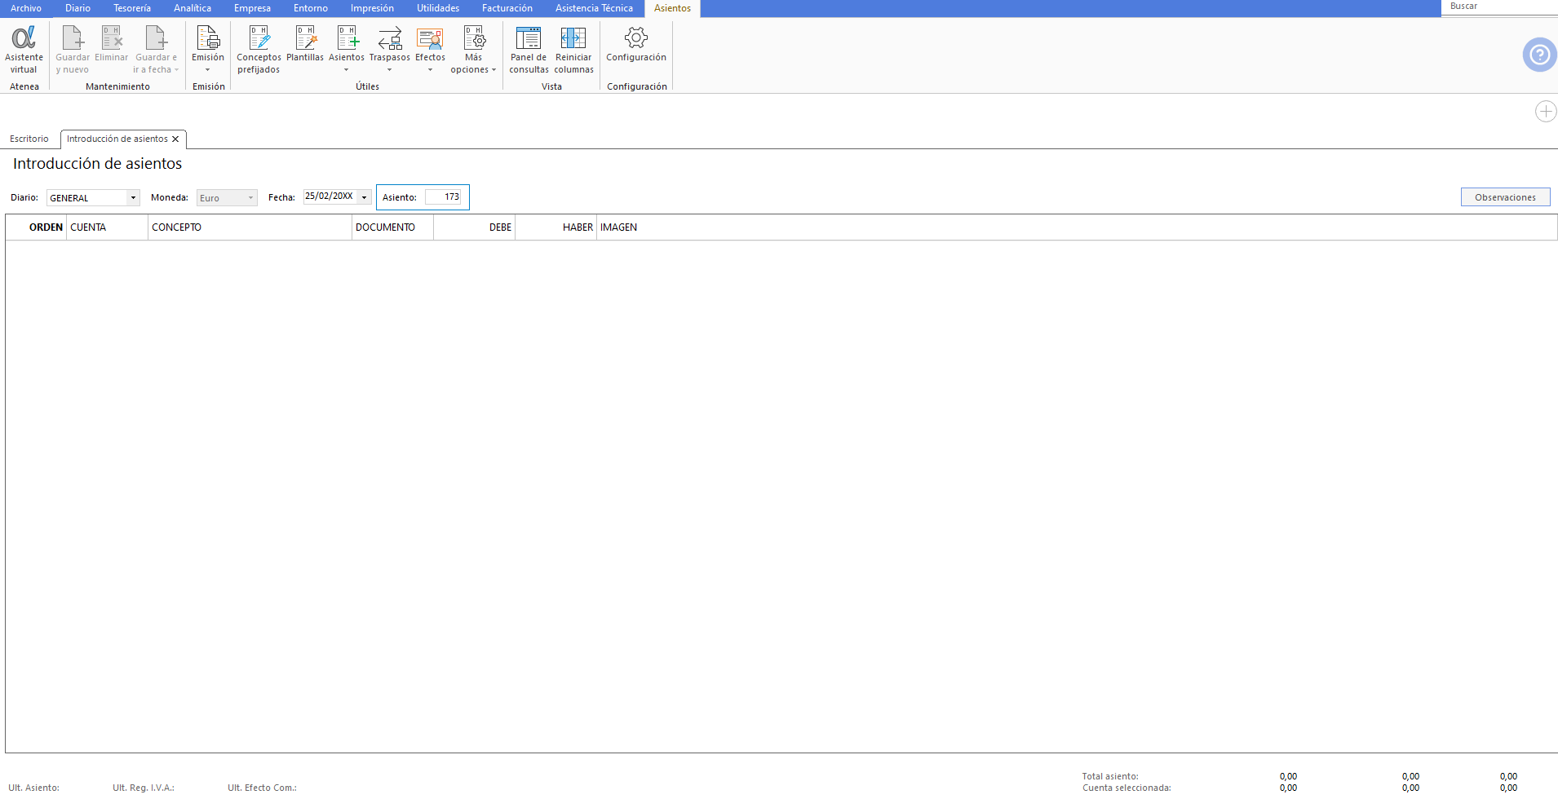Expand the Asientos tool dropdown arrow
This screenshot has height=799, width=1558.
[x=347, y=70]
